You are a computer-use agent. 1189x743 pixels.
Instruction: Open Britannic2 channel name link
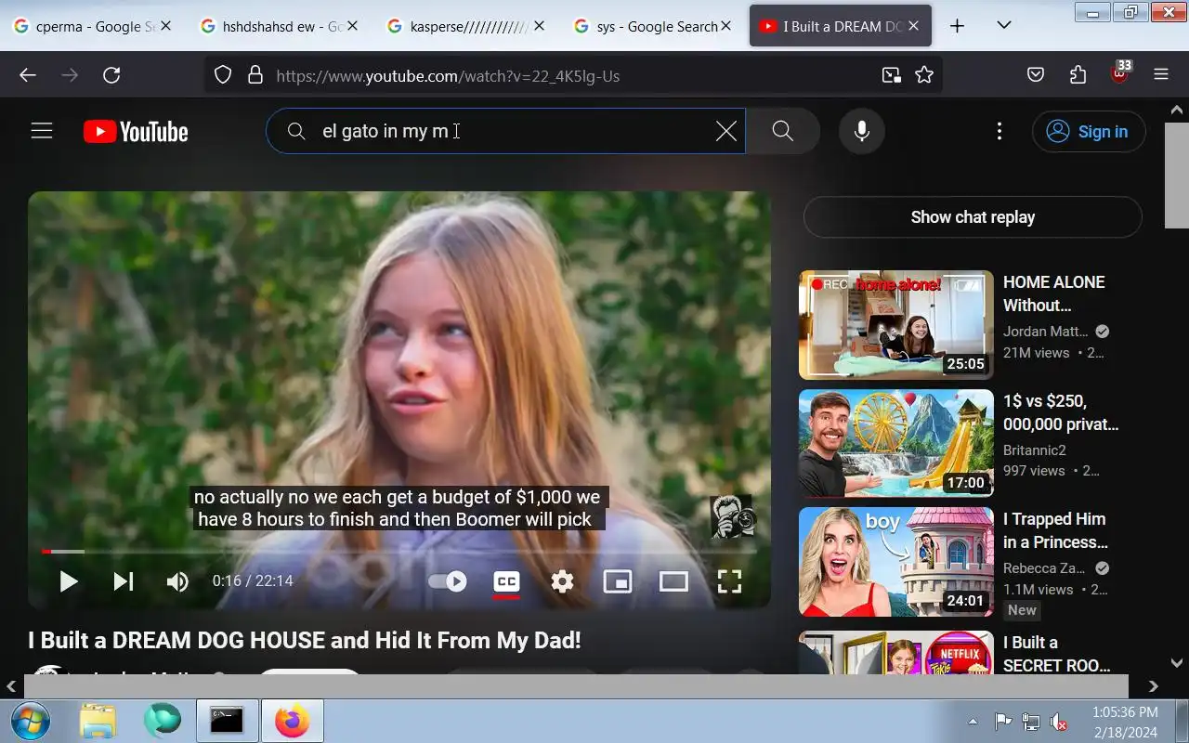tap(1035, 450)
